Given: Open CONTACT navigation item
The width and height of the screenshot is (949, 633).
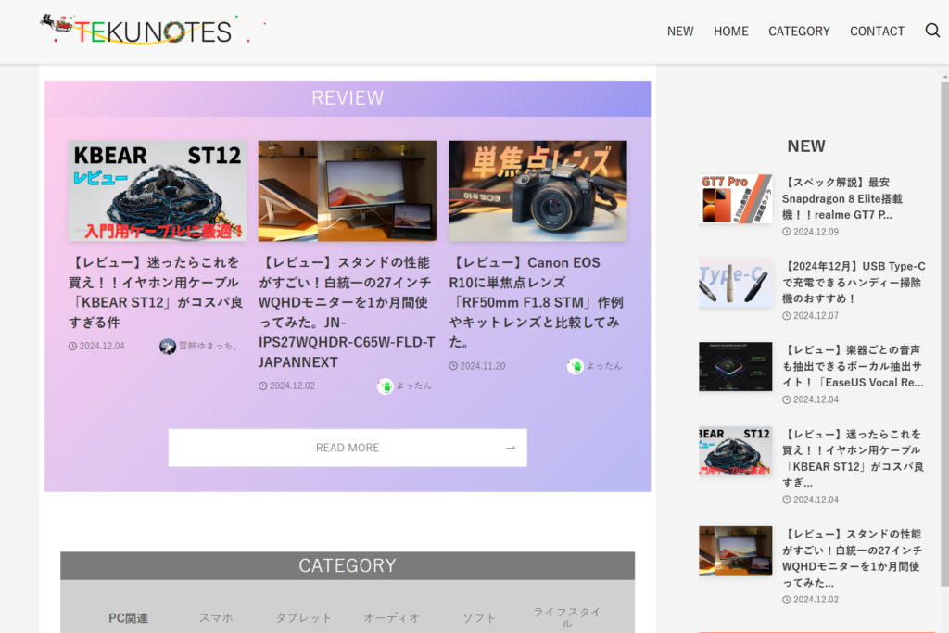Looking at the screenshot, I should point(877,31).
